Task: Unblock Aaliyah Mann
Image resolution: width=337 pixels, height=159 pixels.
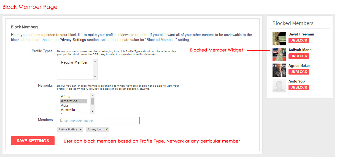Action: tap(299, 56)
